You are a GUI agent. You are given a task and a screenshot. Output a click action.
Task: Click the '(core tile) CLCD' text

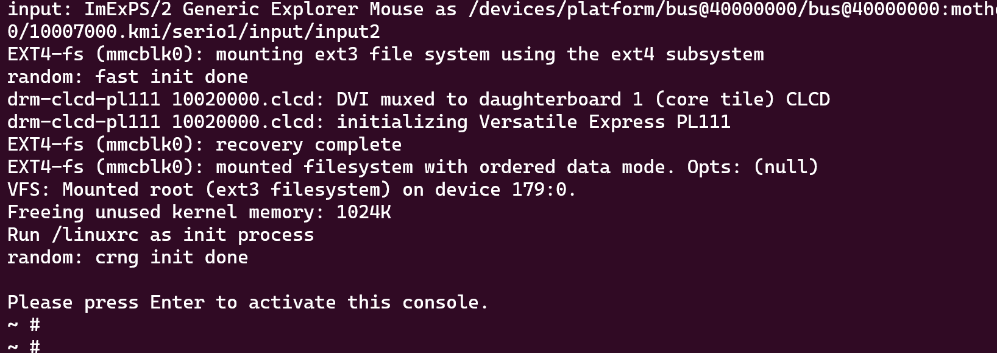coord(742,99)
